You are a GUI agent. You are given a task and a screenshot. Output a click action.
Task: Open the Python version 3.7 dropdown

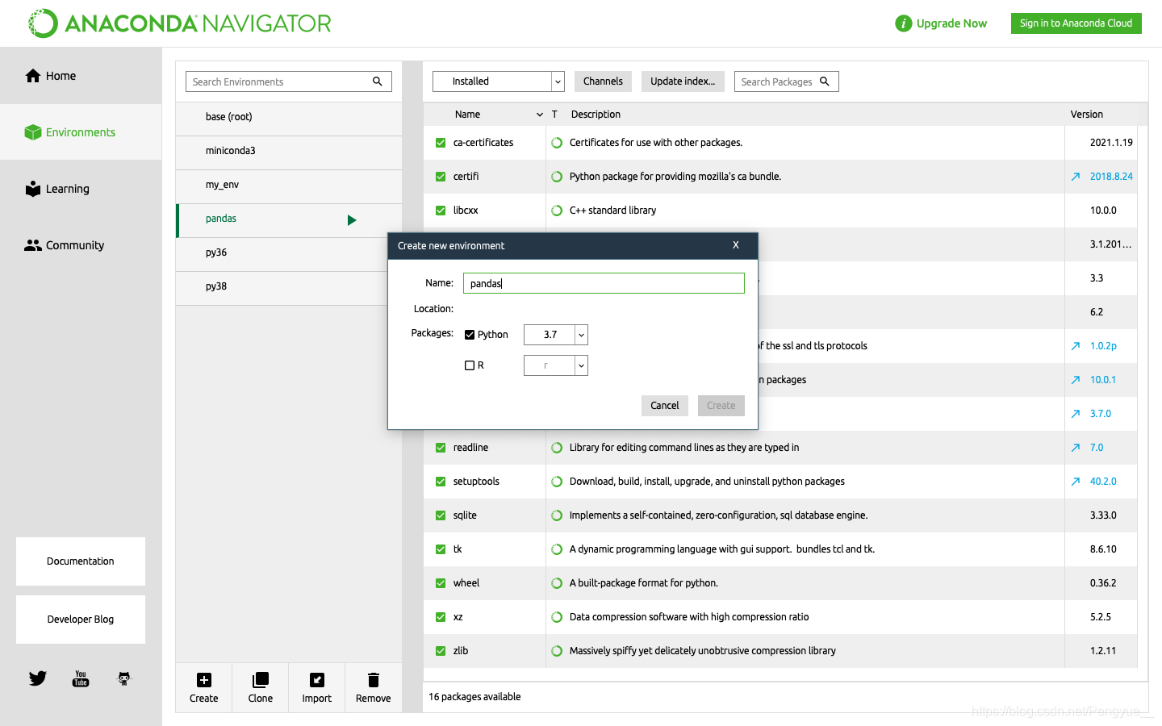(x=556, y=335)
